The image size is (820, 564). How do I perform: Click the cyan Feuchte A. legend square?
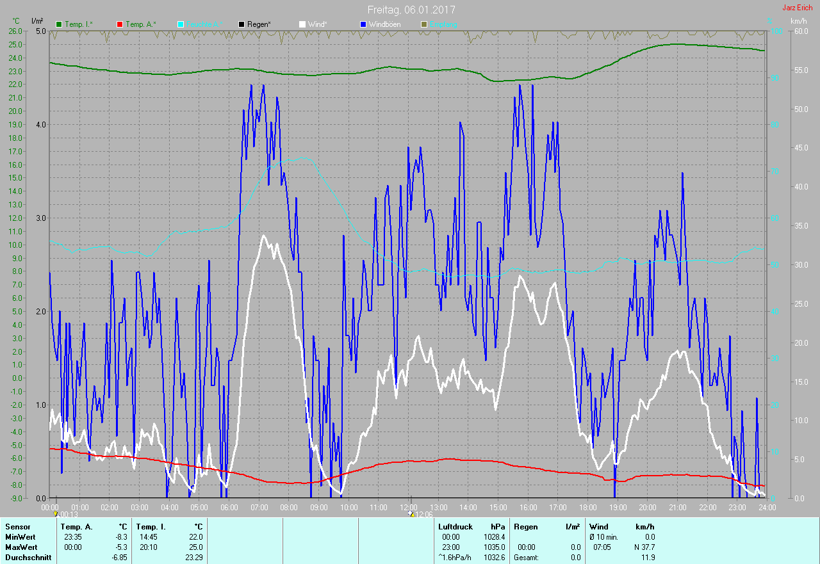181,24
